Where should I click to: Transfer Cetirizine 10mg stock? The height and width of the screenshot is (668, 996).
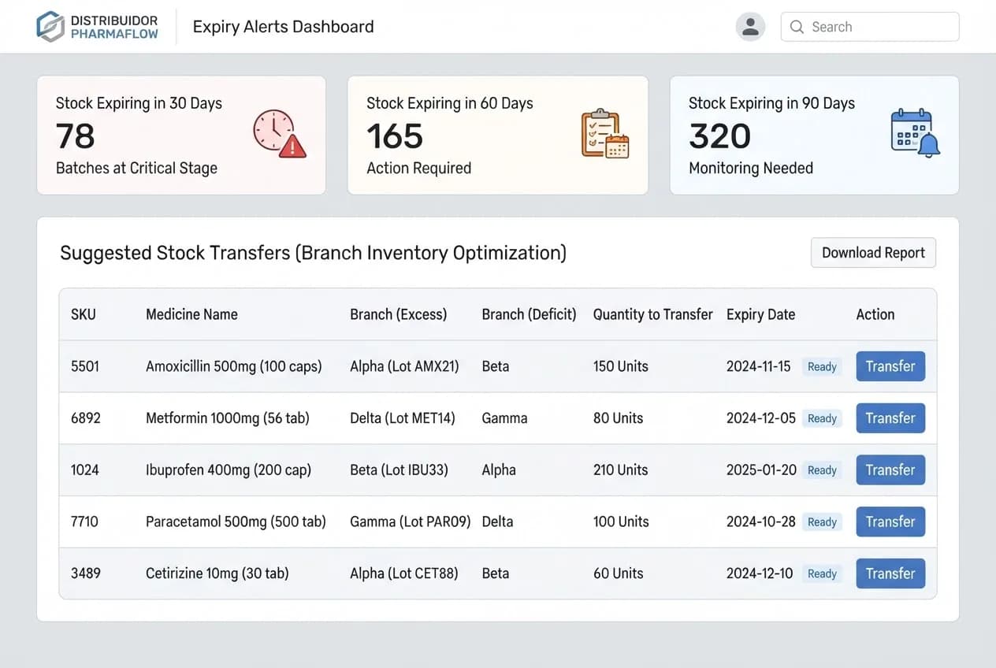coord(890,573)
